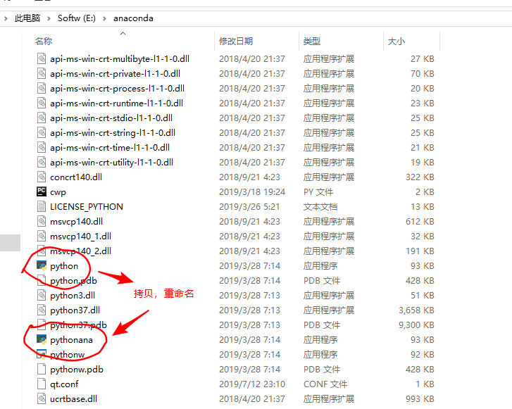Select file api-ms-win-crt-multibyte-l1-1-0.dll
This screenshot has height=409, width=512.
[x=120, y=58]
